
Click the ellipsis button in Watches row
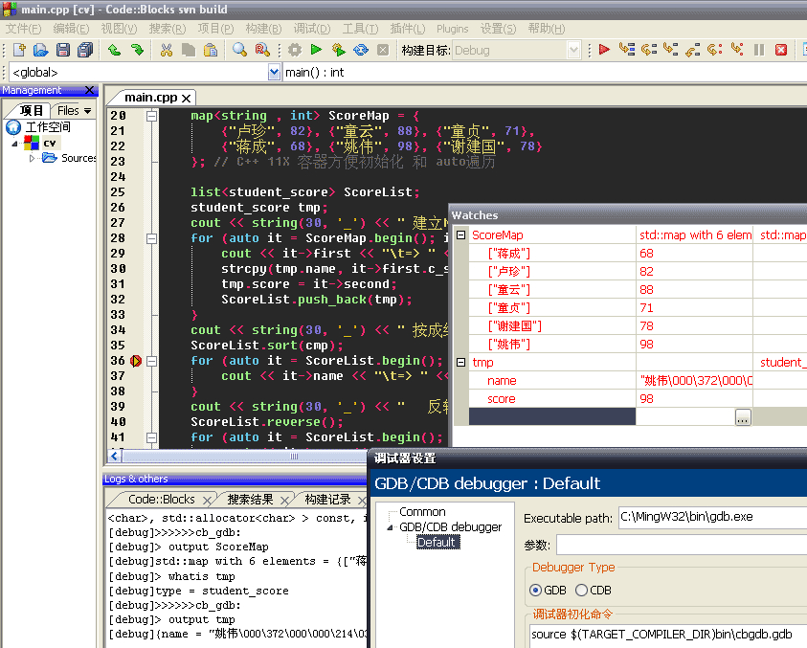pos(743,417)
